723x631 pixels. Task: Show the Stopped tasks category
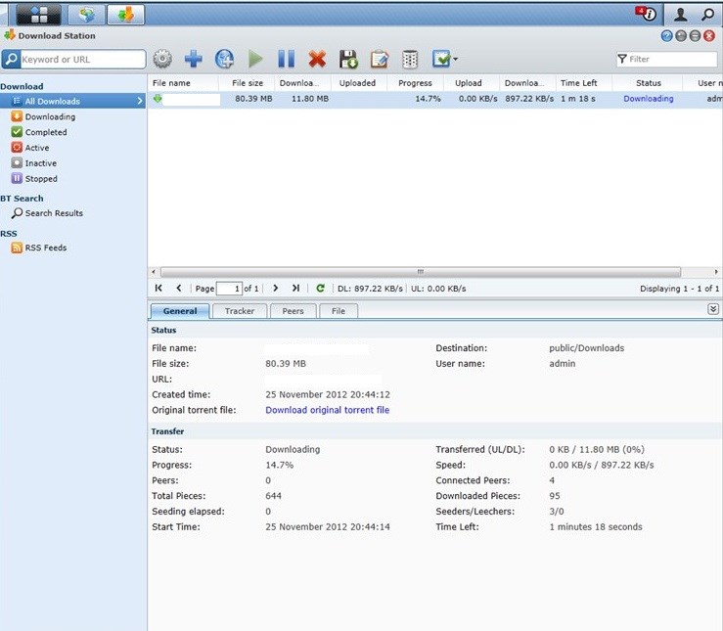(41, 179)
